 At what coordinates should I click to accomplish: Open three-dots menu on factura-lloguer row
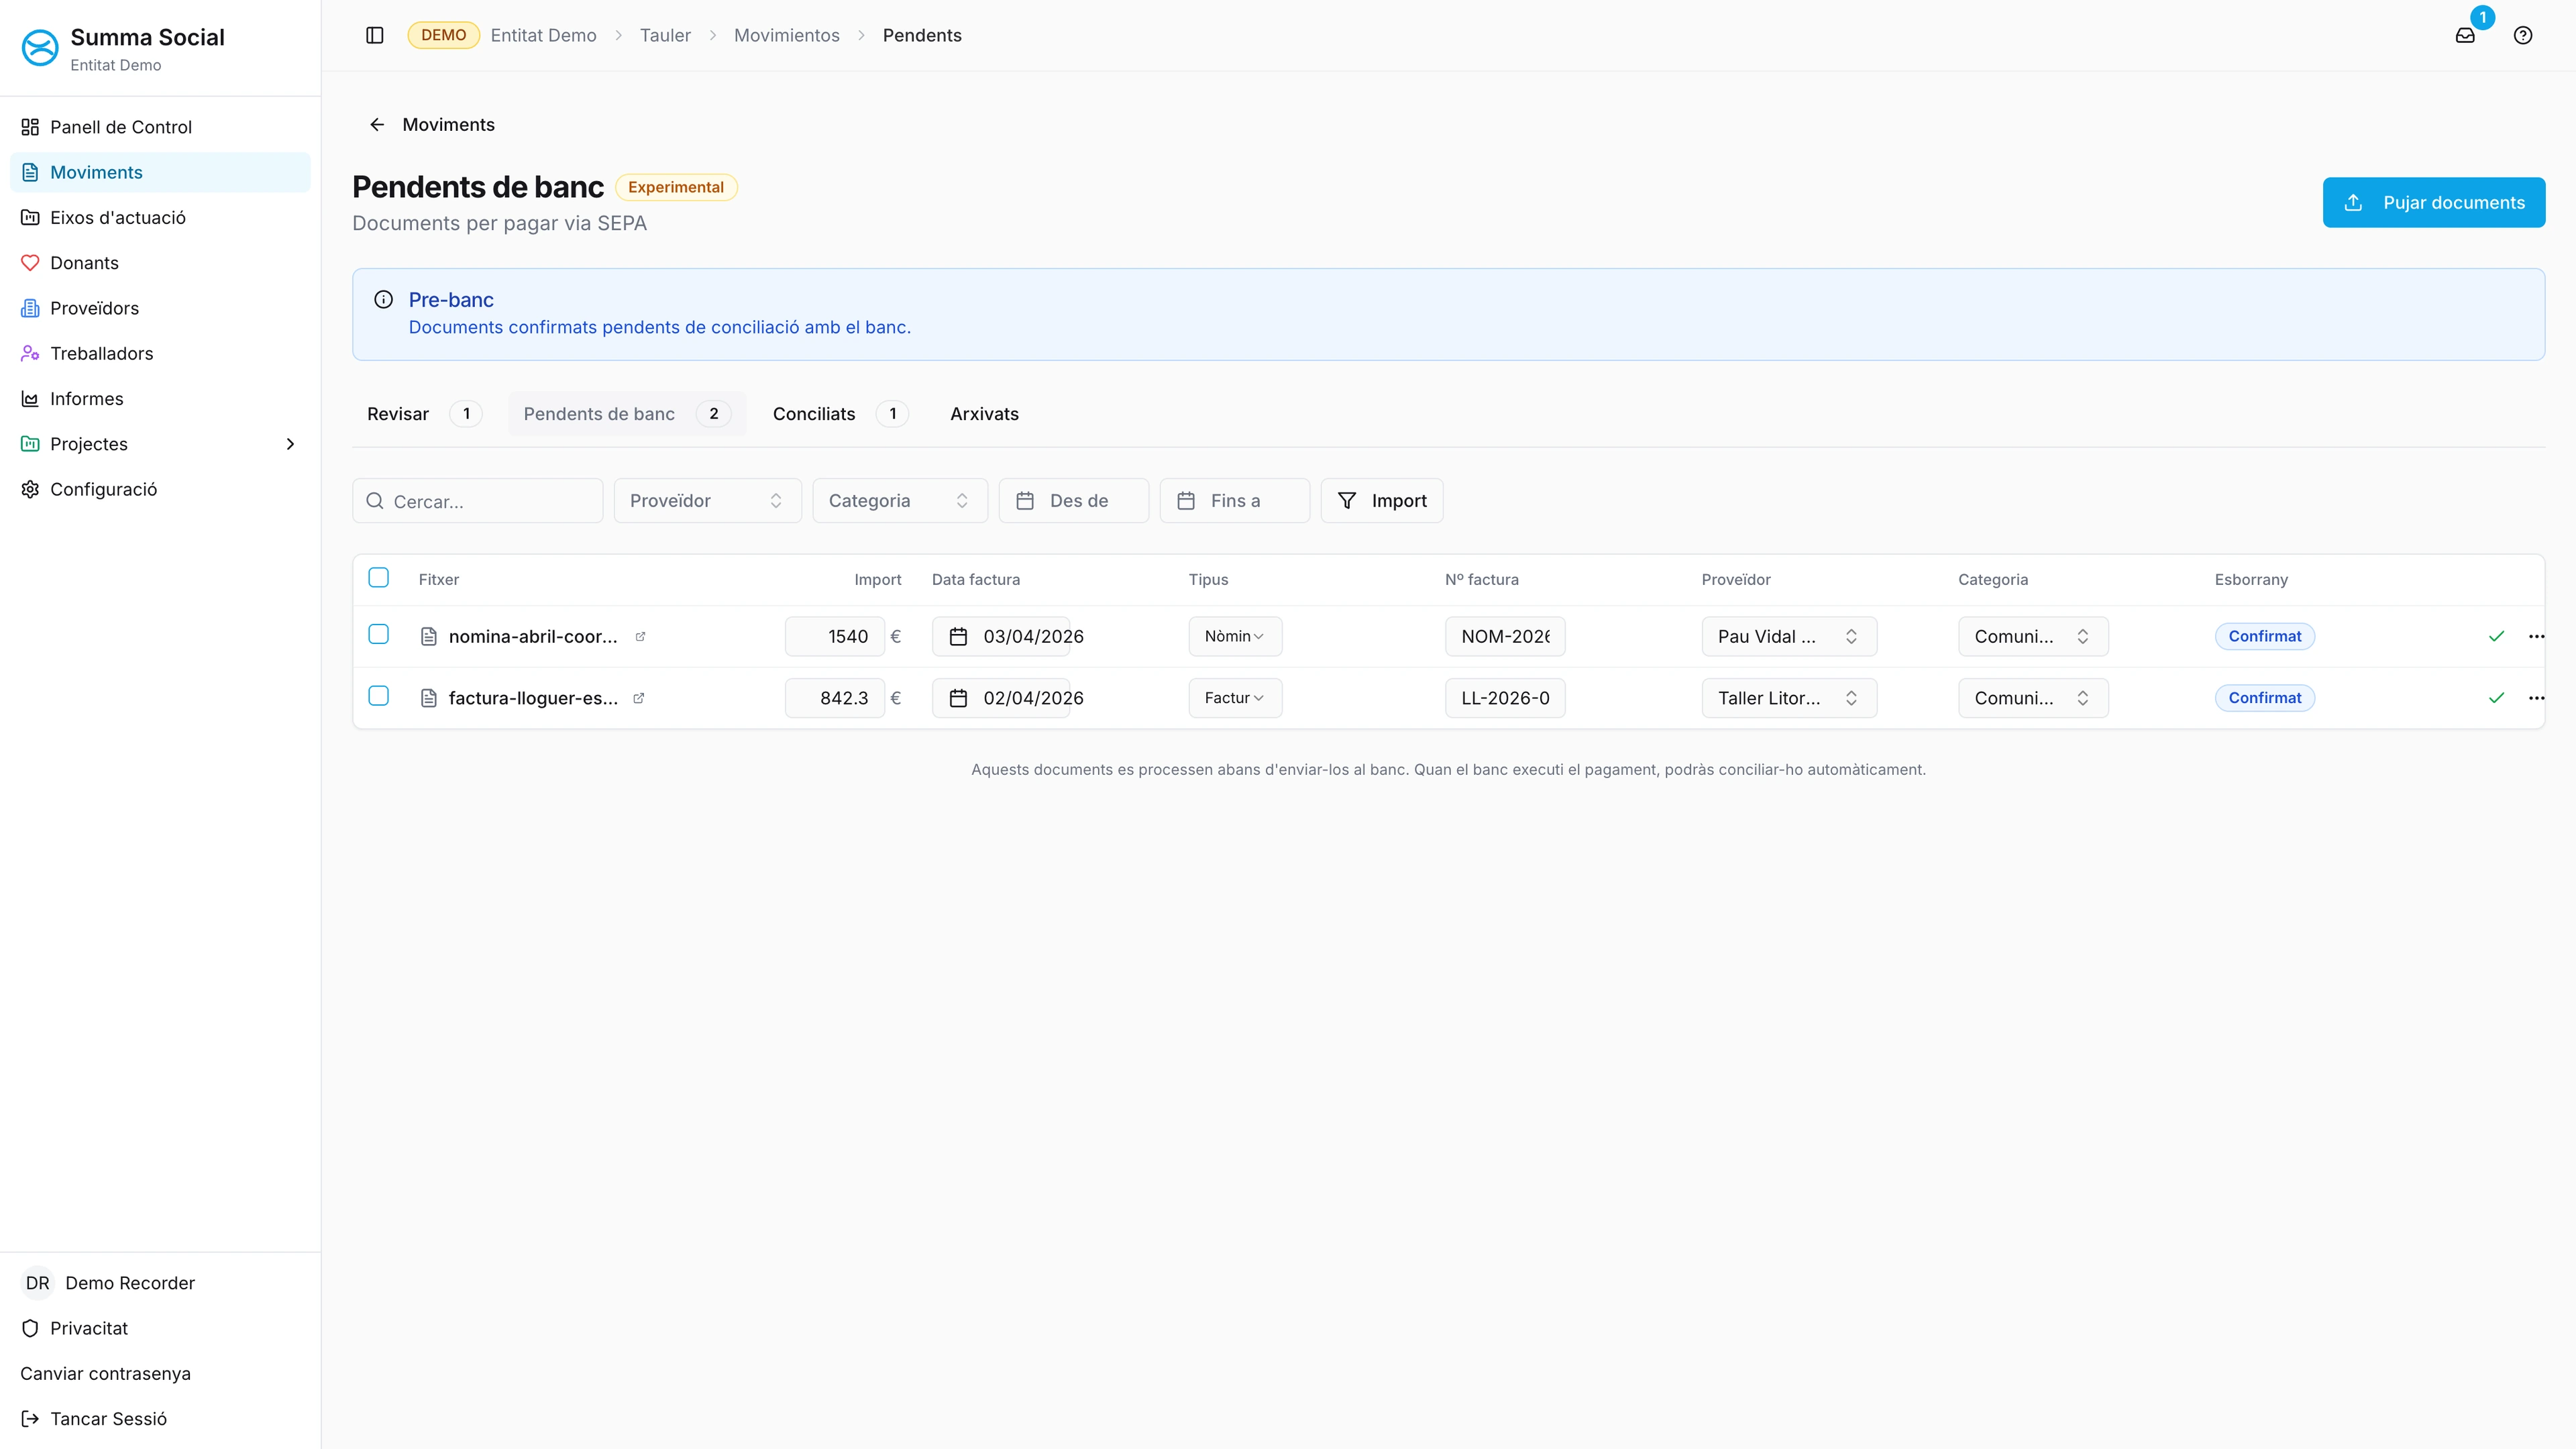click(2536, 698)
